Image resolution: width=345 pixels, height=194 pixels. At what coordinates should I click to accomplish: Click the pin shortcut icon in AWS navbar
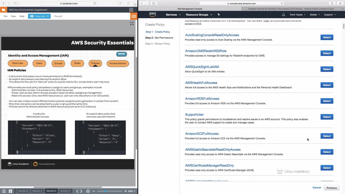tap(219, 15)
